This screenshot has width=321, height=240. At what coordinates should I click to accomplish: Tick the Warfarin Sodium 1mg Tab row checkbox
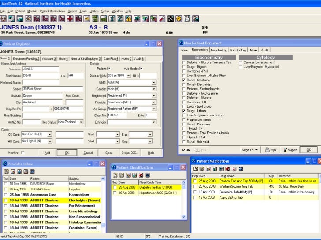[195, 186]
